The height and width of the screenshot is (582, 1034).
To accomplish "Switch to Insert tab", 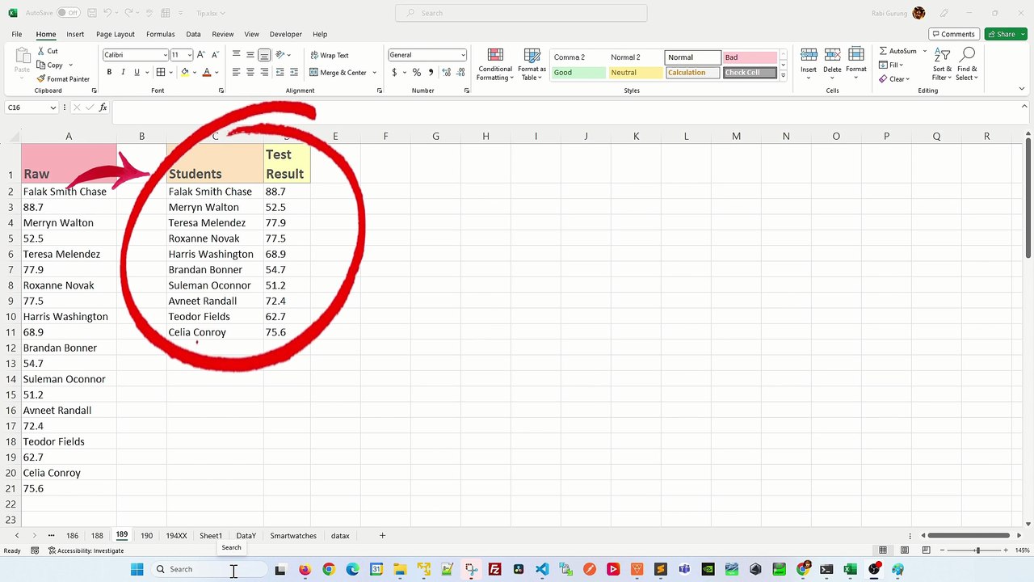I will coord(75,34).
